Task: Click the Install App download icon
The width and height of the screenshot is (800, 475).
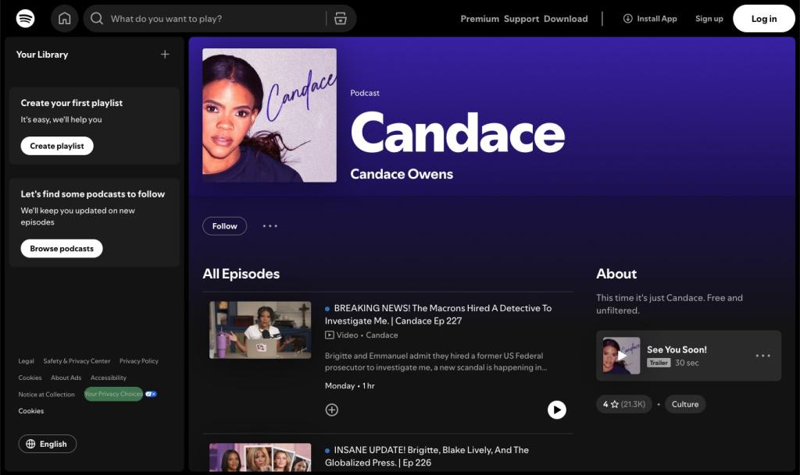Action: (x=627, y=18)
